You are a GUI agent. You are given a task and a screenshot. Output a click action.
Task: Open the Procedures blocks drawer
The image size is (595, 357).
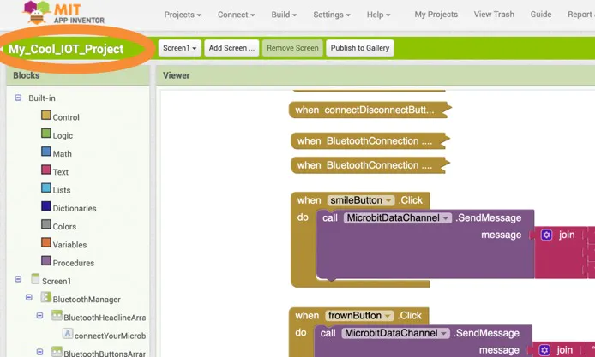(x=68, y=262)
